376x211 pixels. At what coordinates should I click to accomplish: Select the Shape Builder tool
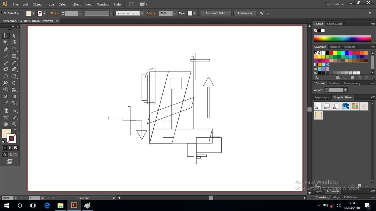[6, 90]
